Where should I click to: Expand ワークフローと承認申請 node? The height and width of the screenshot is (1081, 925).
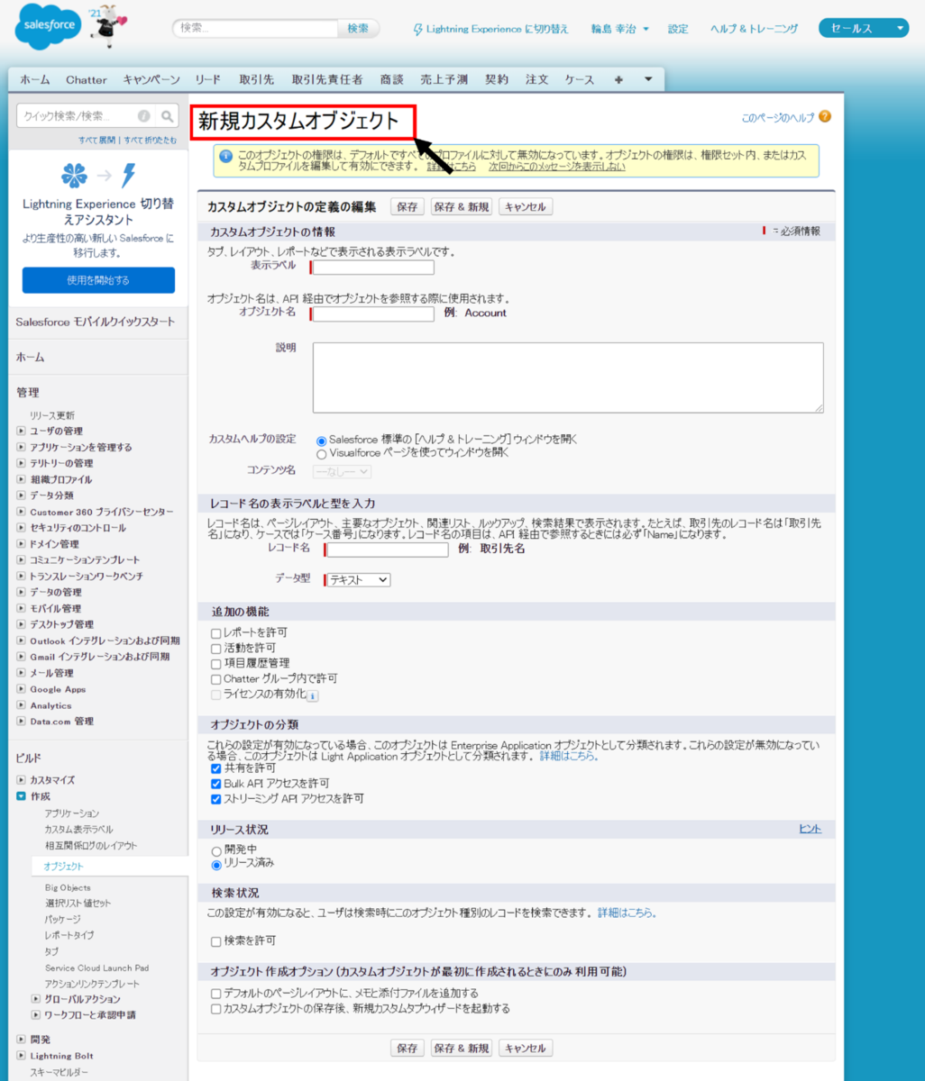tap(36, 1015)
